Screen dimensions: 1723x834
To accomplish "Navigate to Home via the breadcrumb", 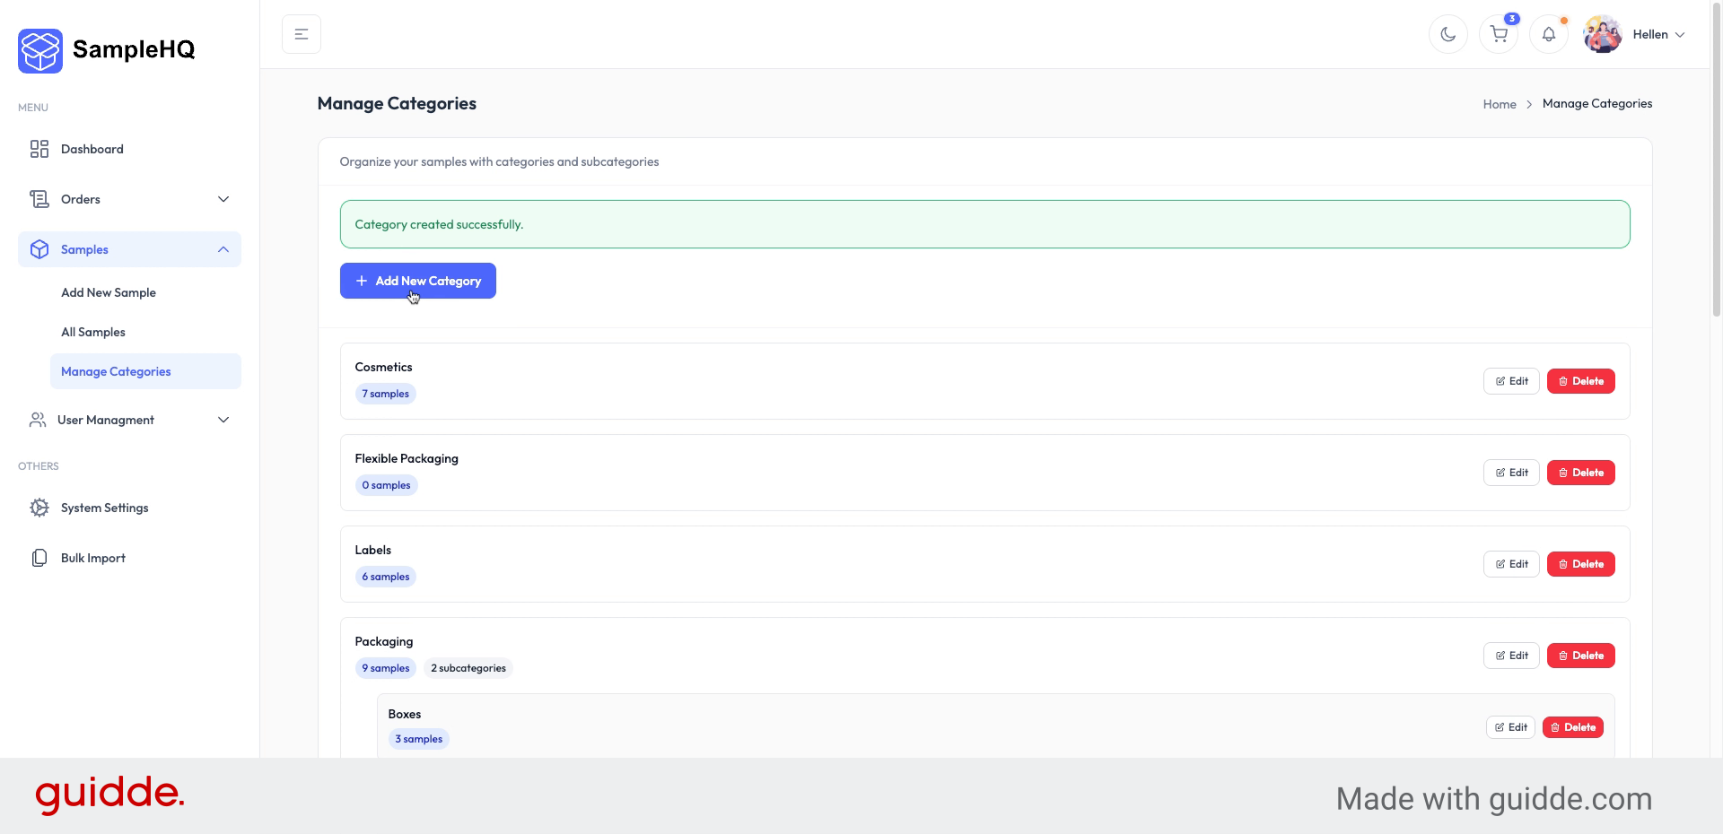I will 1500,103.
